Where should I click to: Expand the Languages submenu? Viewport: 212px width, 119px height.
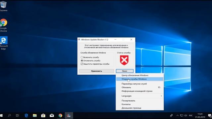coord(140,96)
